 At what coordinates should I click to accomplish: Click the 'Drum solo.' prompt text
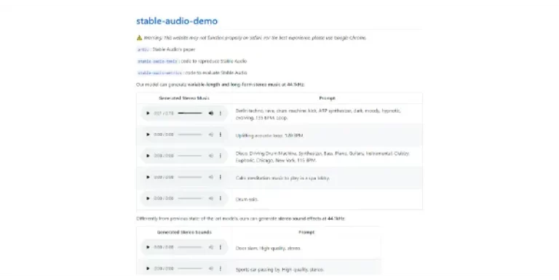(247, 199)
